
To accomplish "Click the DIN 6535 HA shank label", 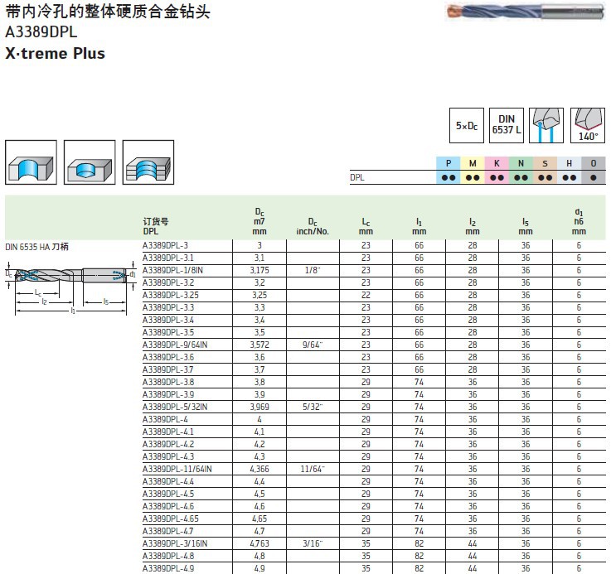I will pos(37,247).
